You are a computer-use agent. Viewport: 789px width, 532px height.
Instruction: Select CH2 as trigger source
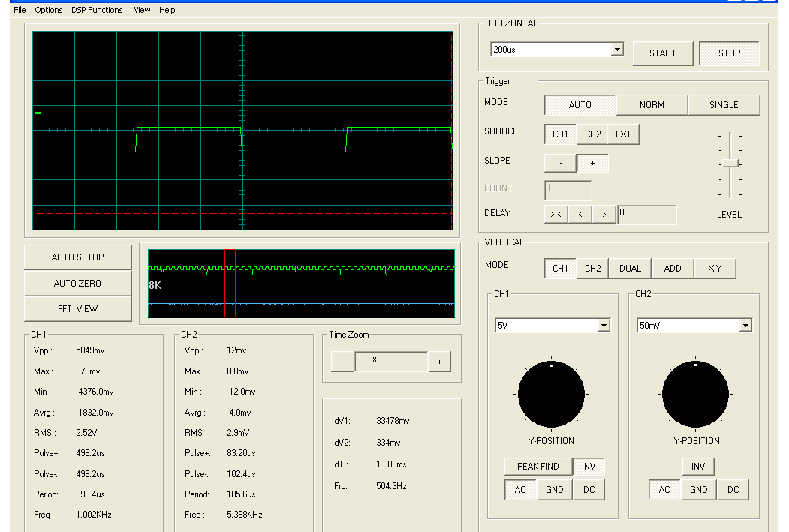point(592,134)
